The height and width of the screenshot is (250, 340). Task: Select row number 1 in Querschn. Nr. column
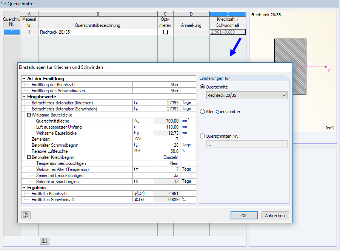pos(11,32)
